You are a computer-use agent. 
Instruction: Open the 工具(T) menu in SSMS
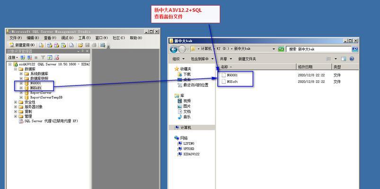point(84,38)
